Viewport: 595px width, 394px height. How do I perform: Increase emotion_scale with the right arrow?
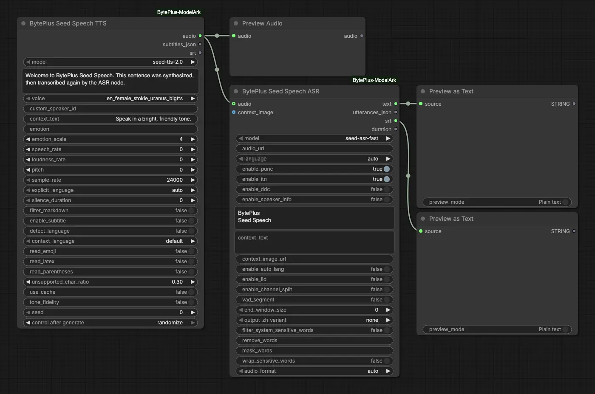pos(193,139)
